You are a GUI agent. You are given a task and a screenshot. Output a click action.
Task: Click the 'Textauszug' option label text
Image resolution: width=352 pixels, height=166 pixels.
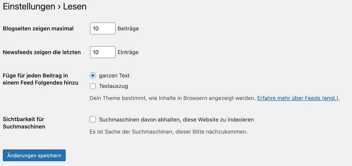113,86
